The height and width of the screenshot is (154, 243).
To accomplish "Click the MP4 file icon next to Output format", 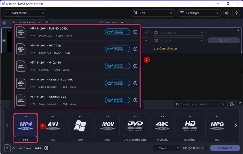I will point(8,148).
